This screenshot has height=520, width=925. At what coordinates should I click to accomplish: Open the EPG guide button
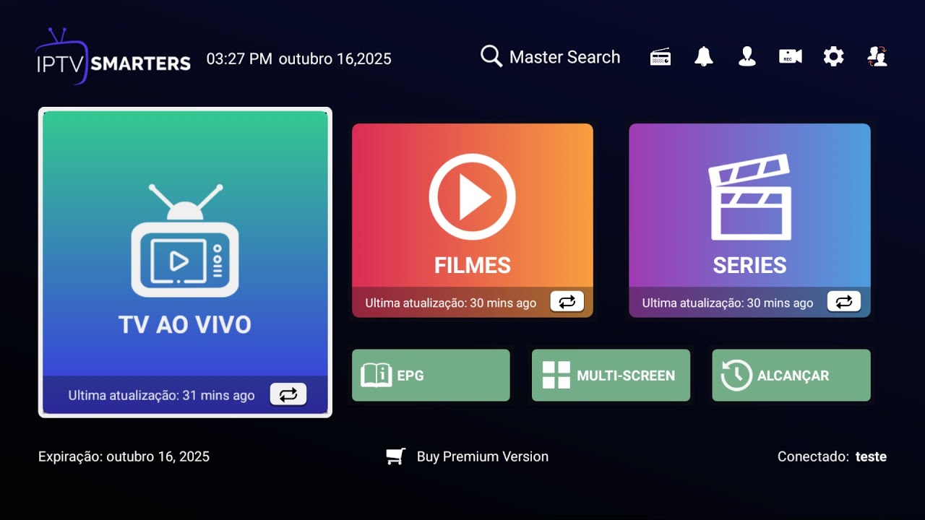pos(431,376)
